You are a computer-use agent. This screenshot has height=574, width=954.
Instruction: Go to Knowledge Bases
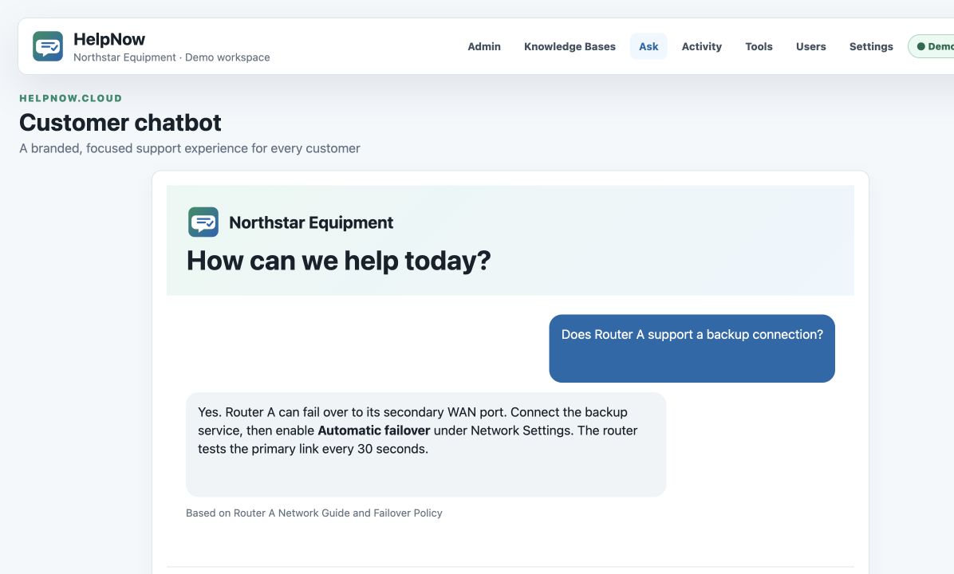pyautogui.click(x=570, y=46)
